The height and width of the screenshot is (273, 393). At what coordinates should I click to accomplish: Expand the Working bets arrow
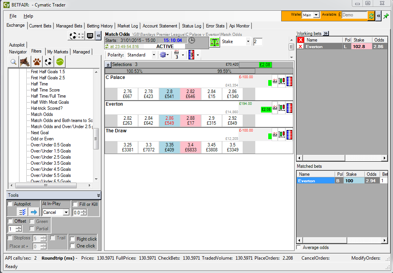[x=326, y=33]
